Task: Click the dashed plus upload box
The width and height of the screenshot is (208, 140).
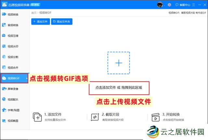Action: (x=119, y=63)
